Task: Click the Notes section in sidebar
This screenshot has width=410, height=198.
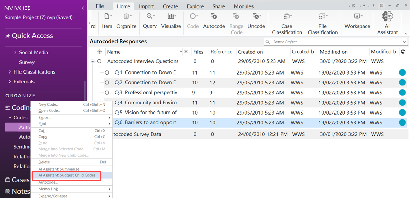Action: pos(17,191)
